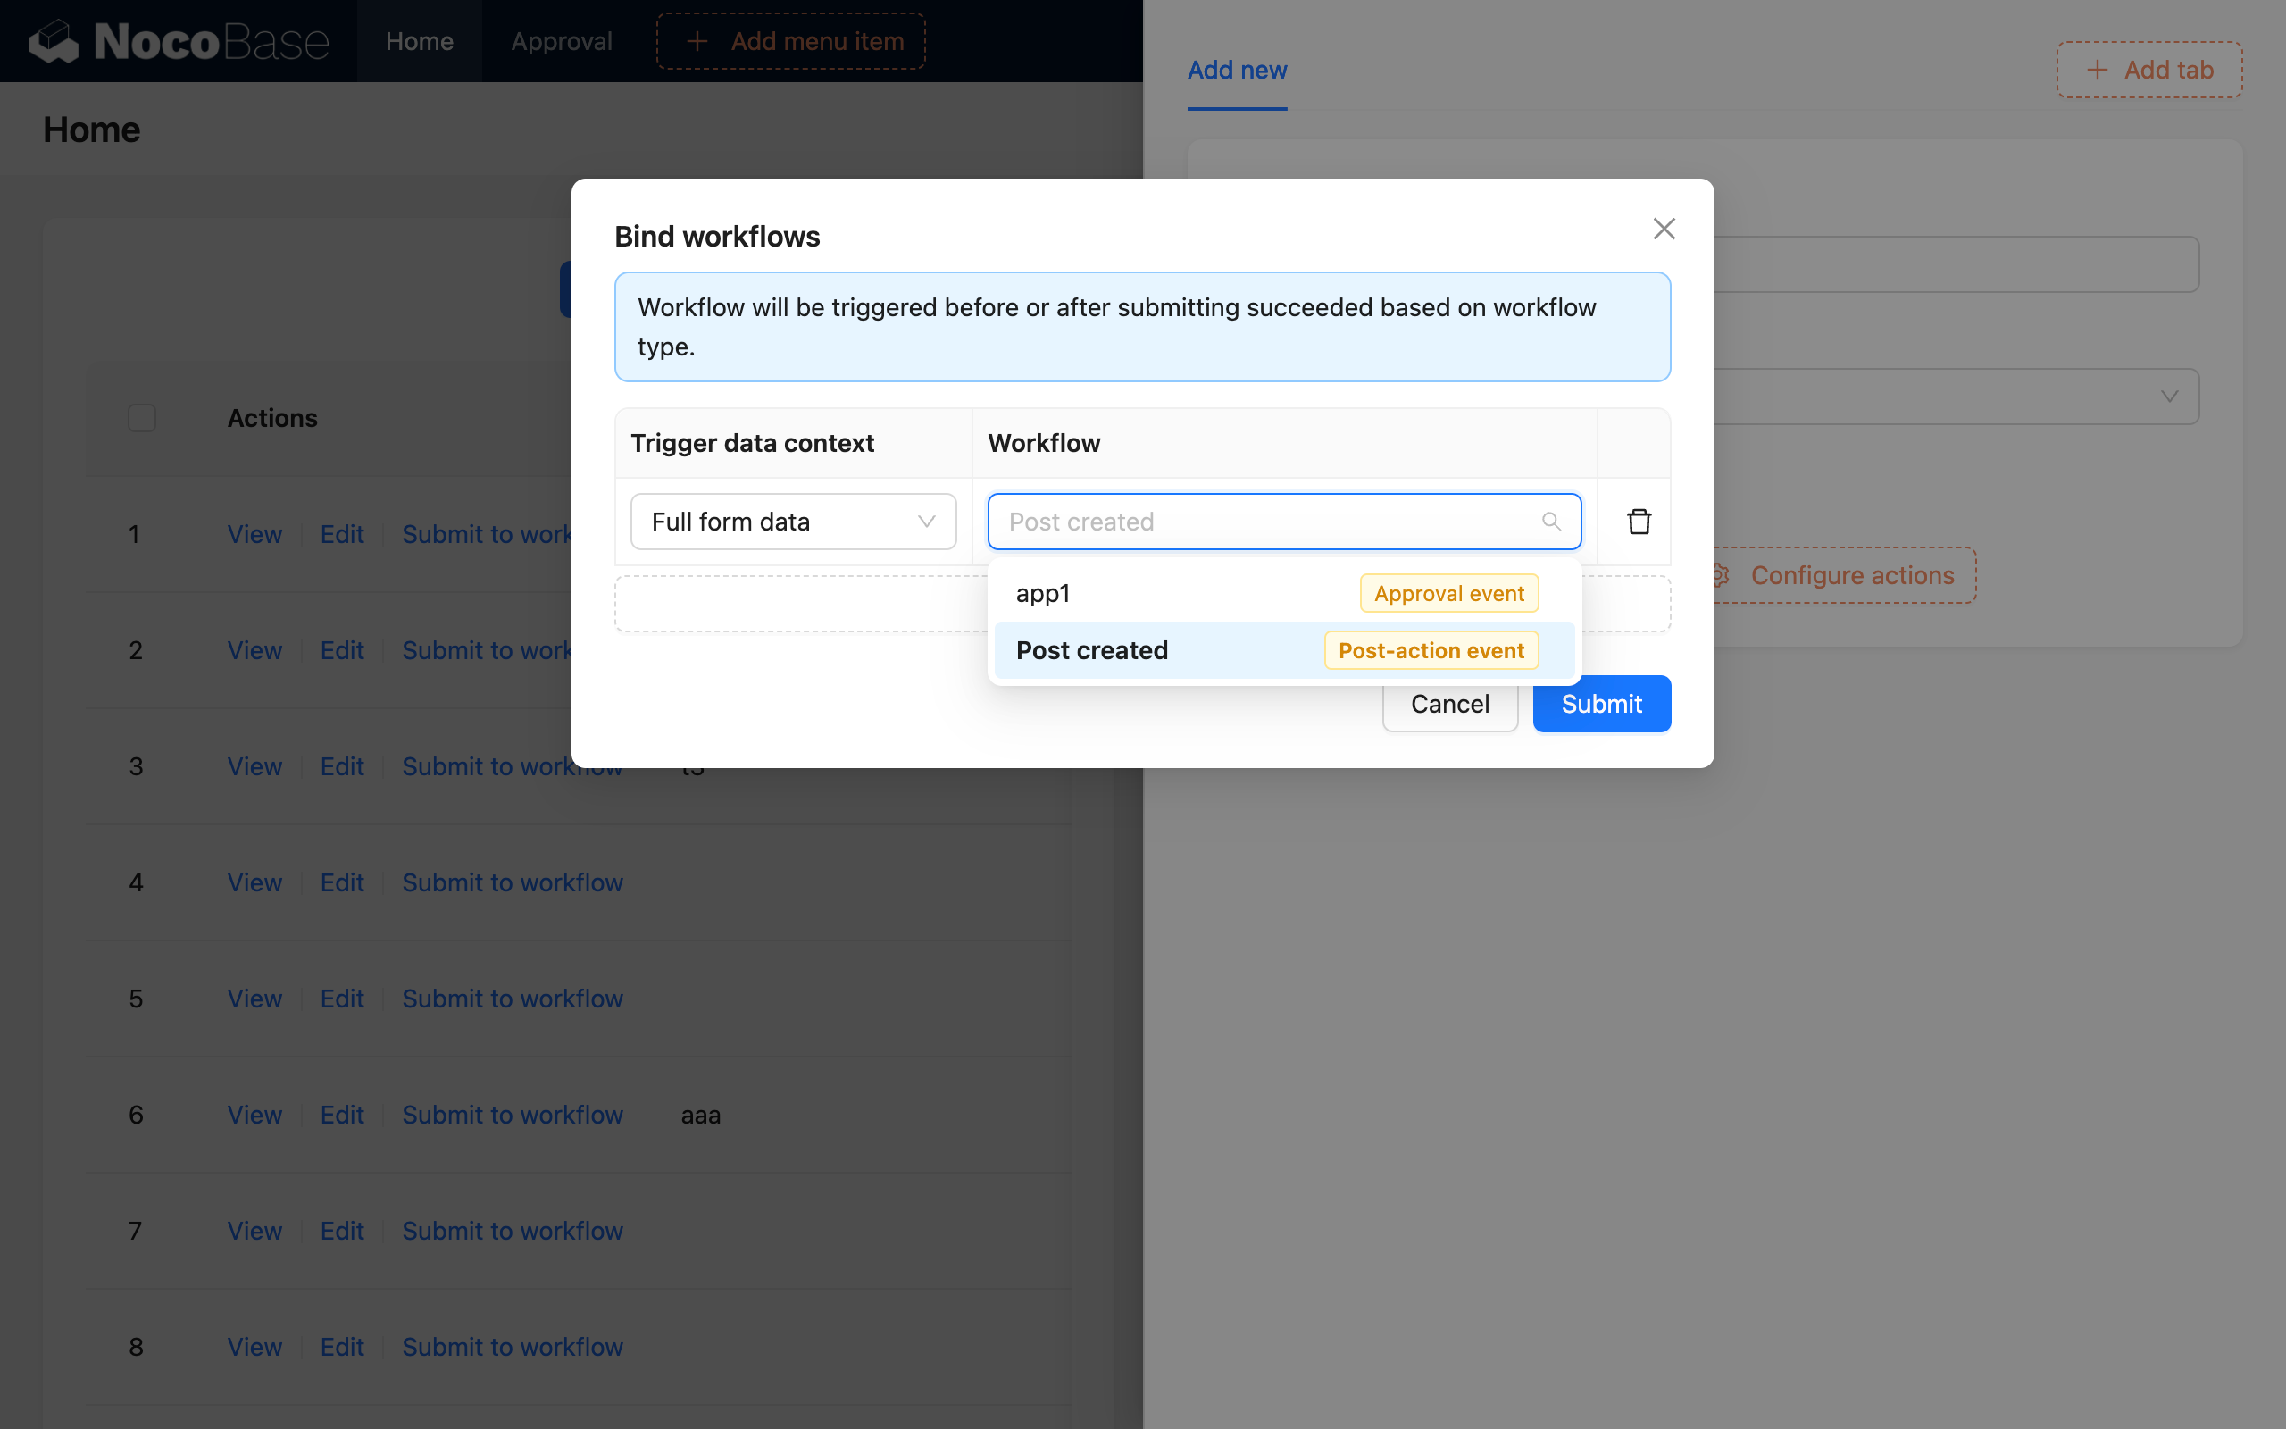Click the plus icon on Add menu item
The width and height of the screenshot is (2286, 1429).
click(x=697, y=41)
